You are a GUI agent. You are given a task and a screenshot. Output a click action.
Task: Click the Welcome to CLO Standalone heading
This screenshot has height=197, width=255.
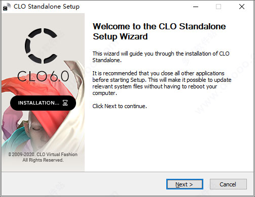(x=159, y=31)
